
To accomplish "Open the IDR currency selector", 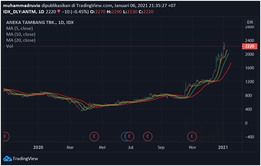I will [x=250, y=22].
